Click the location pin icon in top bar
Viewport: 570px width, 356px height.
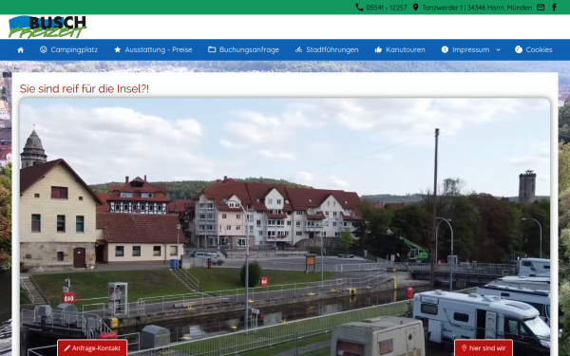click(x=415, y=8)
